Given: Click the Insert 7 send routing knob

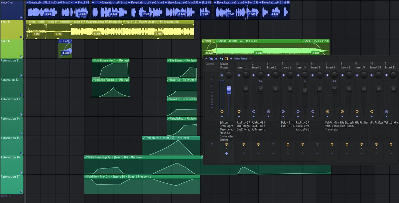Looking at the screenshot, I should point(332,144).
